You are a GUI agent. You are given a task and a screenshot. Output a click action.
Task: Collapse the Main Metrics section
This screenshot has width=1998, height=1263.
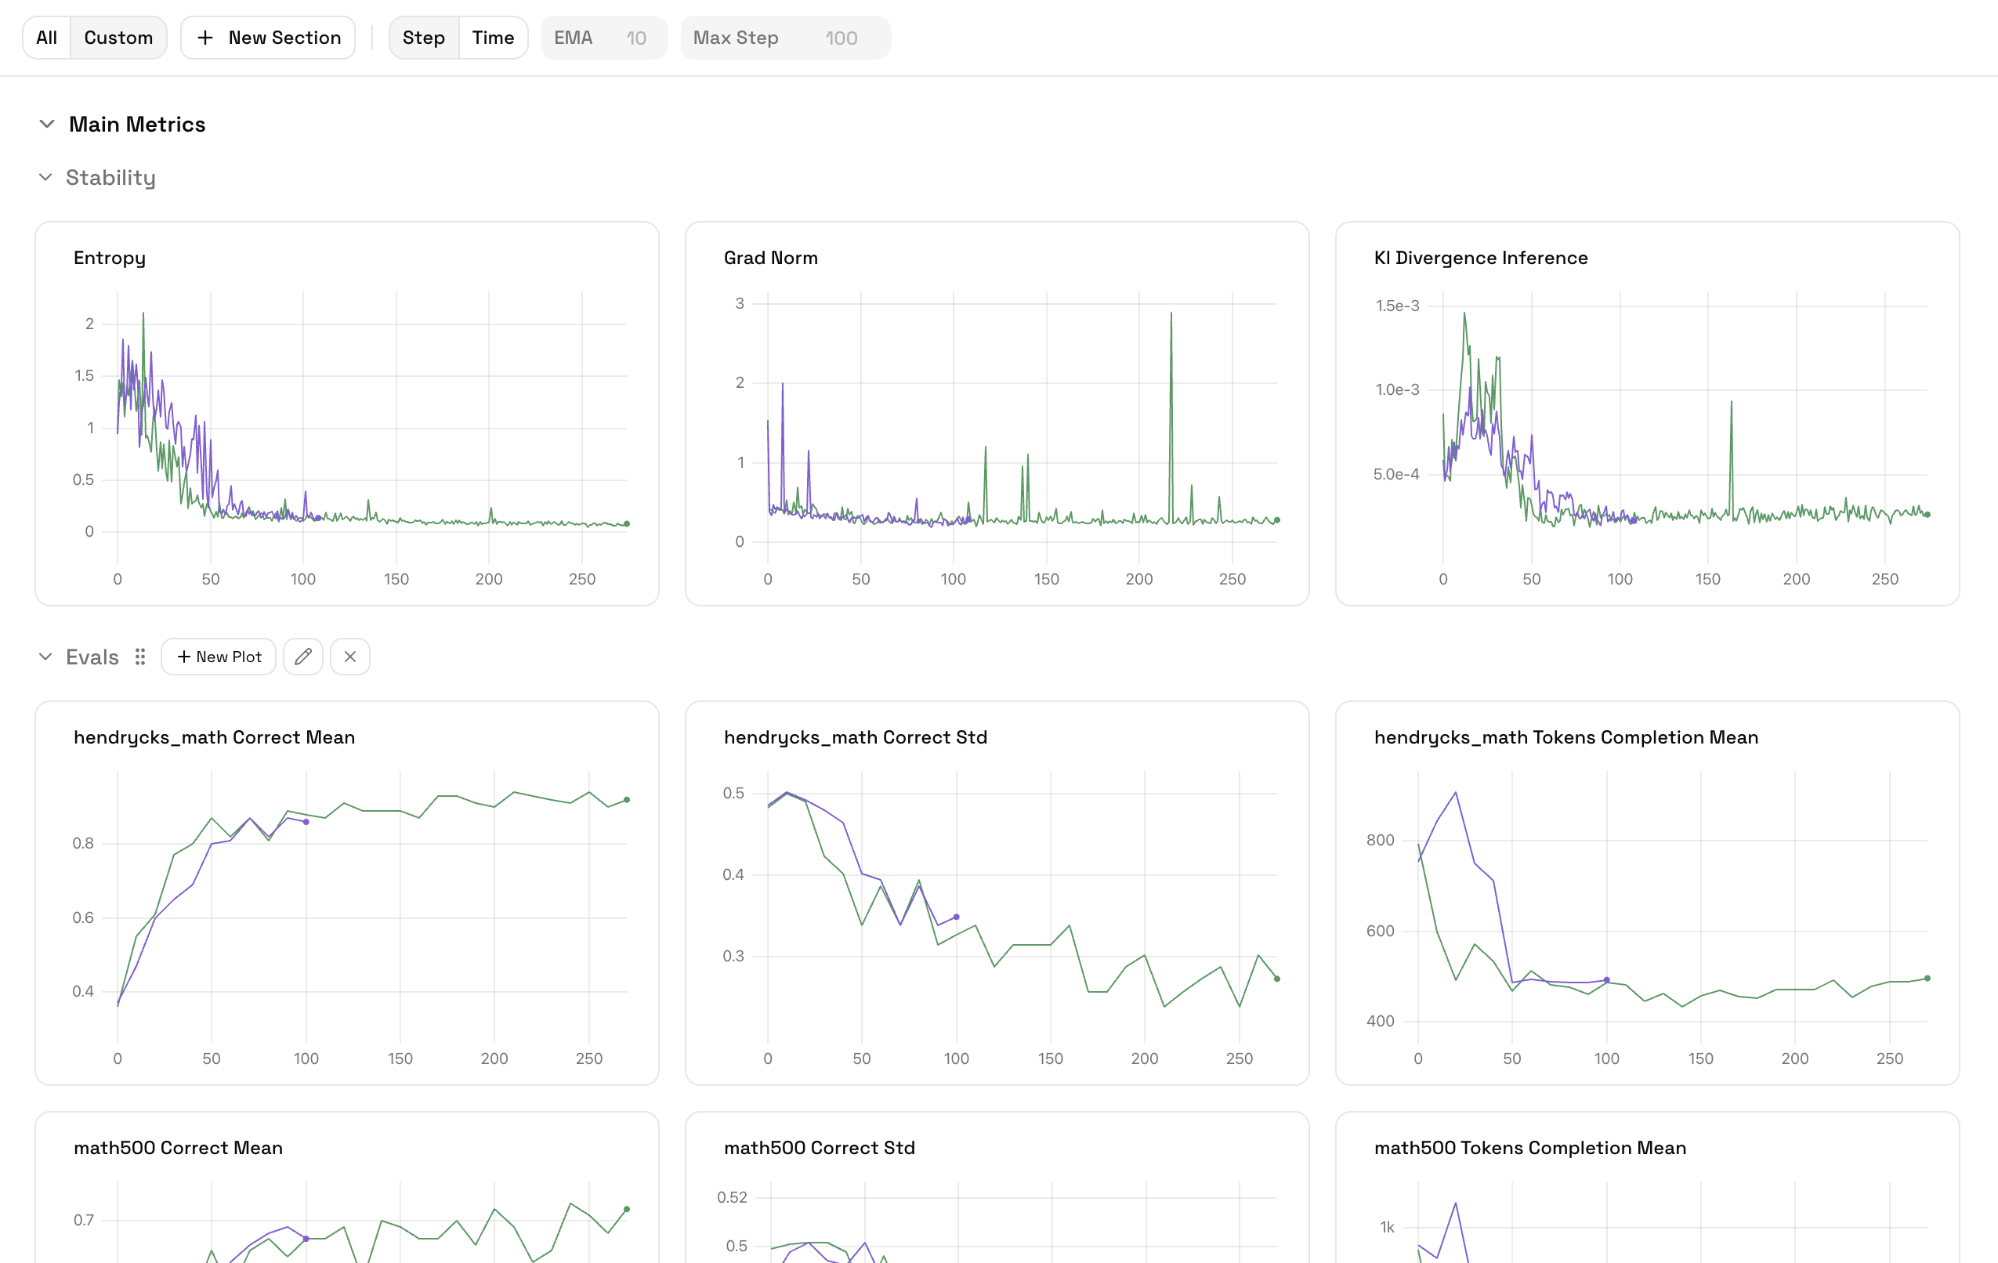point(47,124)
